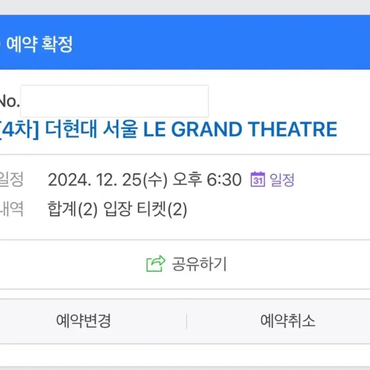Choose 예약취소 to cancel the reservation
Viewport: 370px width, 370px height.
pos(288,321)
